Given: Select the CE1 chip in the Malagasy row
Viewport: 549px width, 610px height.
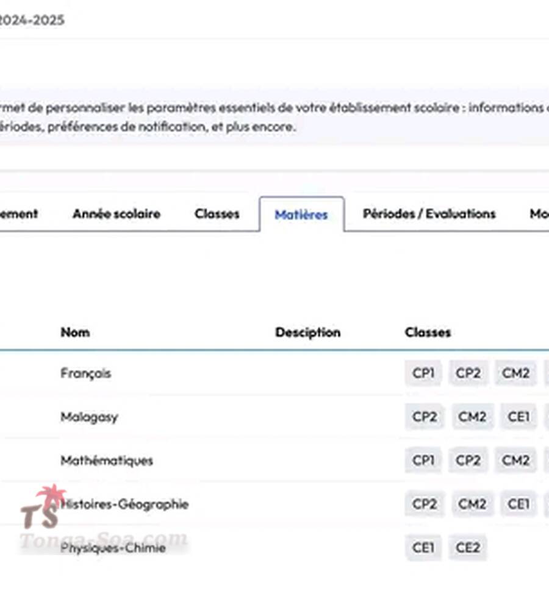Looking at the screenshot, I should tap(518, 417).
